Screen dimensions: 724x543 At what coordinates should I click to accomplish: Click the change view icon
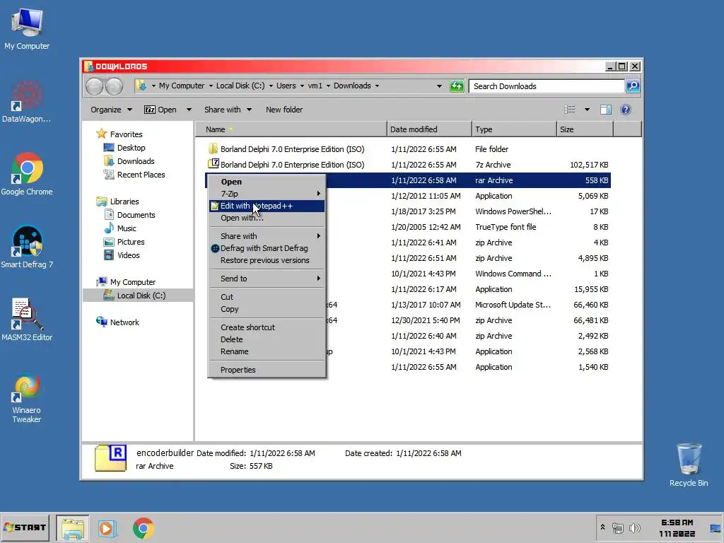coord(570,110)
